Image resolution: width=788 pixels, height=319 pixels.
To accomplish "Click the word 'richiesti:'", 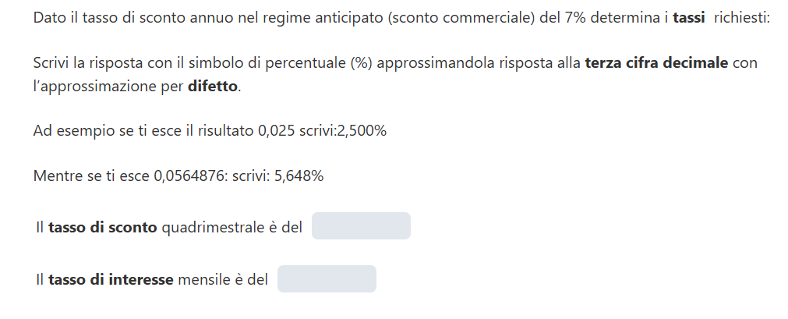I will (741, 17).
